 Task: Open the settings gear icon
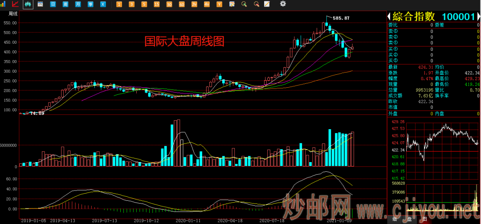click(x=283, y=4)
